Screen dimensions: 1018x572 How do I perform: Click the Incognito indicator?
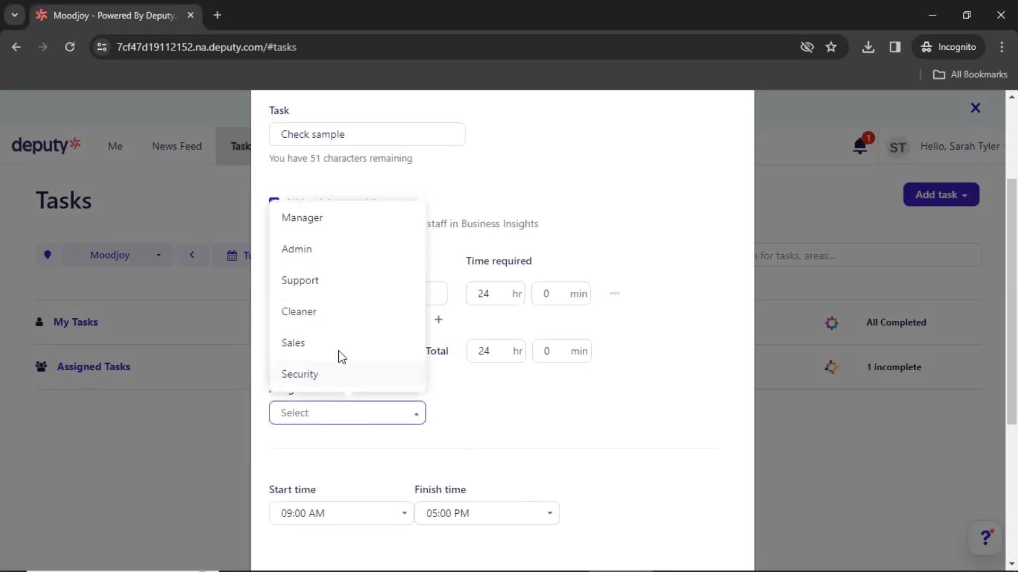(949, 47)
